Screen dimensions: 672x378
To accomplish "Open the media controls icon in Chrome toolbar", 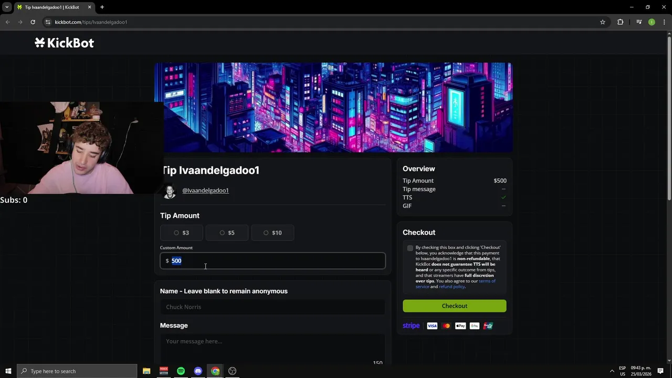I will click(x=639, y=22).
